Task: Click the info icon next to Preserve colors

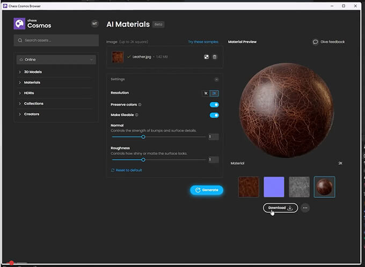Action: coord(140,105)
